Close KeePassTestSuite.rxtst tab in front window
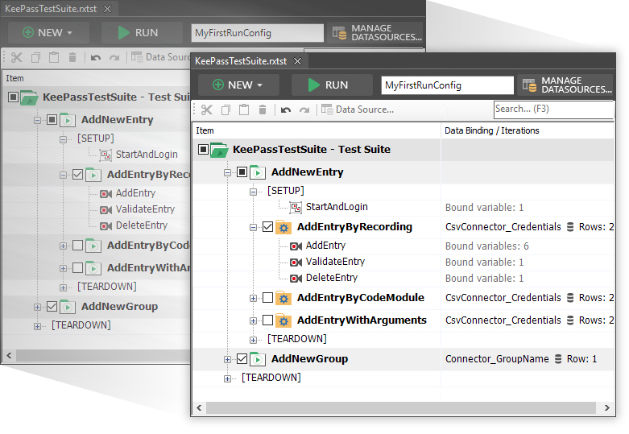 pos(298,61)
